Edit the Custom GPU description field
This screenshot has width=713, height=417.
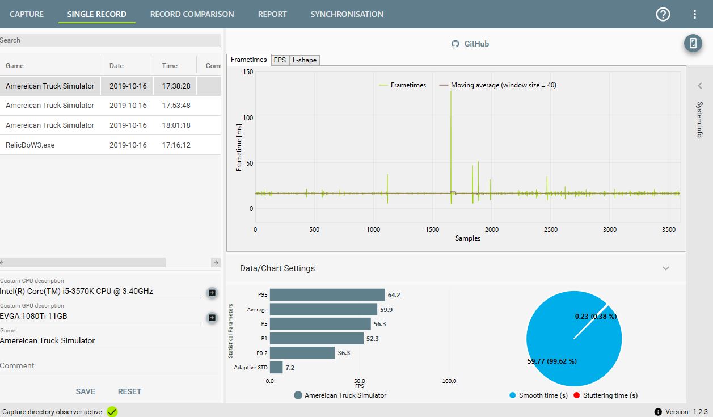point(100,317)
